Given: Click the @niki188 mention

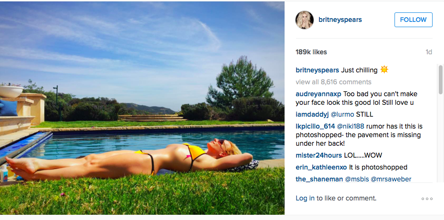Looking at the screenshot, I should [x=351, y=127].
